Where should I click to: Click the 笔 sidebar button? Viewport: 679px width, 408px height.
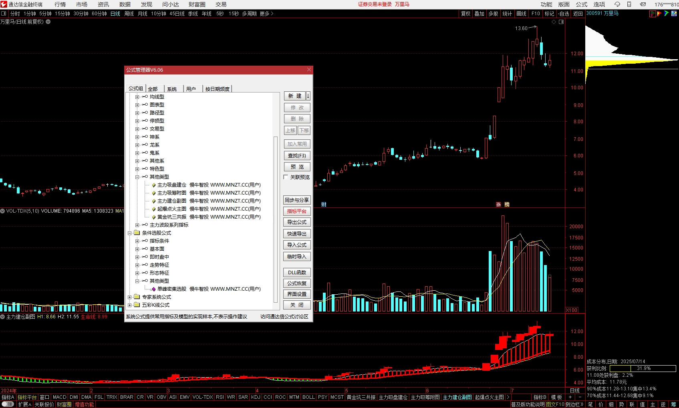pyautogui.click(x=590, y=404)
